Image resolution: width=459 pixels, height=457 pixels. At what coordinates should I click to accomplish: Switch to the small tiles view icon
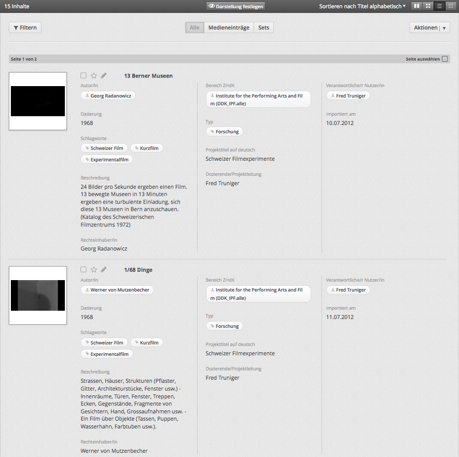450,6
